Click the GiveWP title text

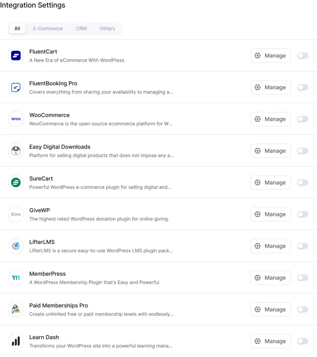[x=40, y=210]
